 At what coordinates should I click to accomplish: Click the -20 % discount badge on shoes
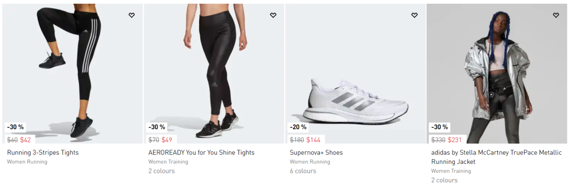pyautogui.click(x=298, y=127)
